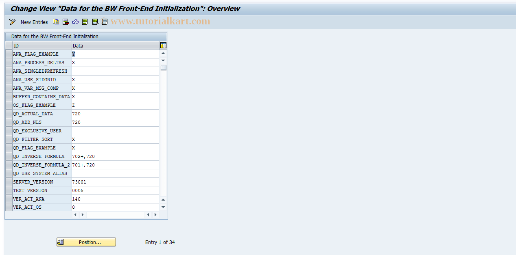516x255 pixels.
Task: Select the Copy As icon
Action: pos(56,22)
